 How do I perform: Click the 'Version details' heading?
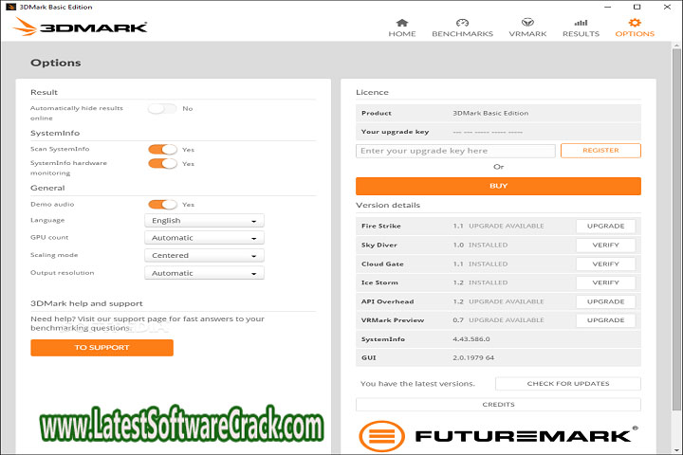(388, 205)
